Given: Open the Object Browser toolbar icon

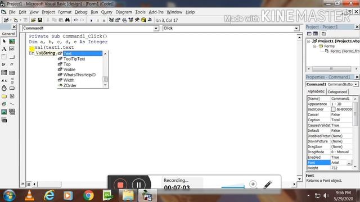Looking at the screenshot, I should (130, 20).
